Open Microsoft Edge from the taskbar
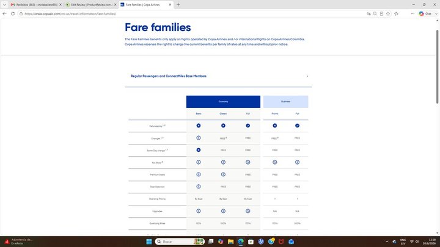440x247 pixels. tap(241, 242)
